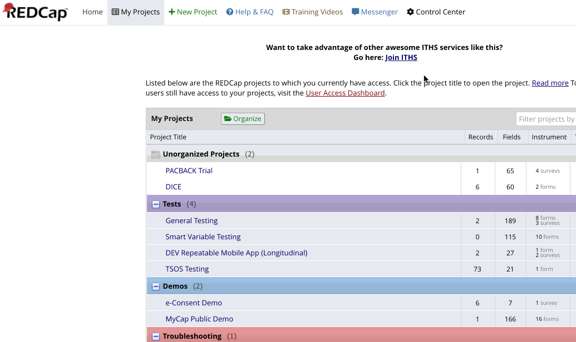Click the Read more link

pos(550,83)
